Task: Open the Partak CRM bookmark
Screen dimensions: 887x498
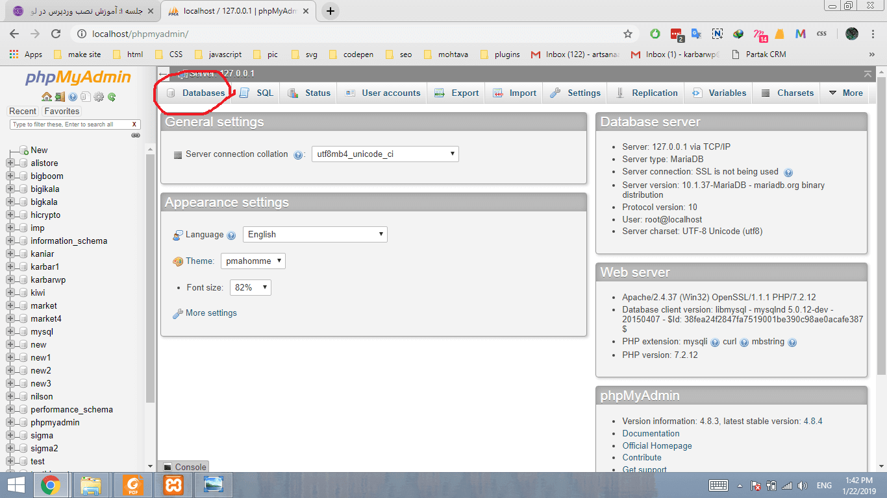Action: (759, 54)
